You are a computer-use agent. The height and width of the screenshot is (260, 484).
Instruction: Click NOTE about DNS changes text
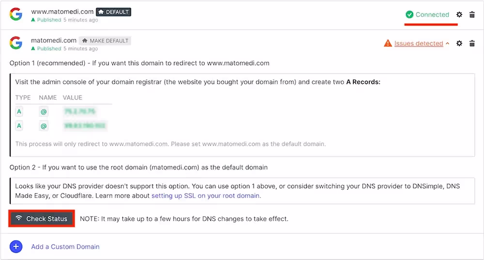pos(184,219)
